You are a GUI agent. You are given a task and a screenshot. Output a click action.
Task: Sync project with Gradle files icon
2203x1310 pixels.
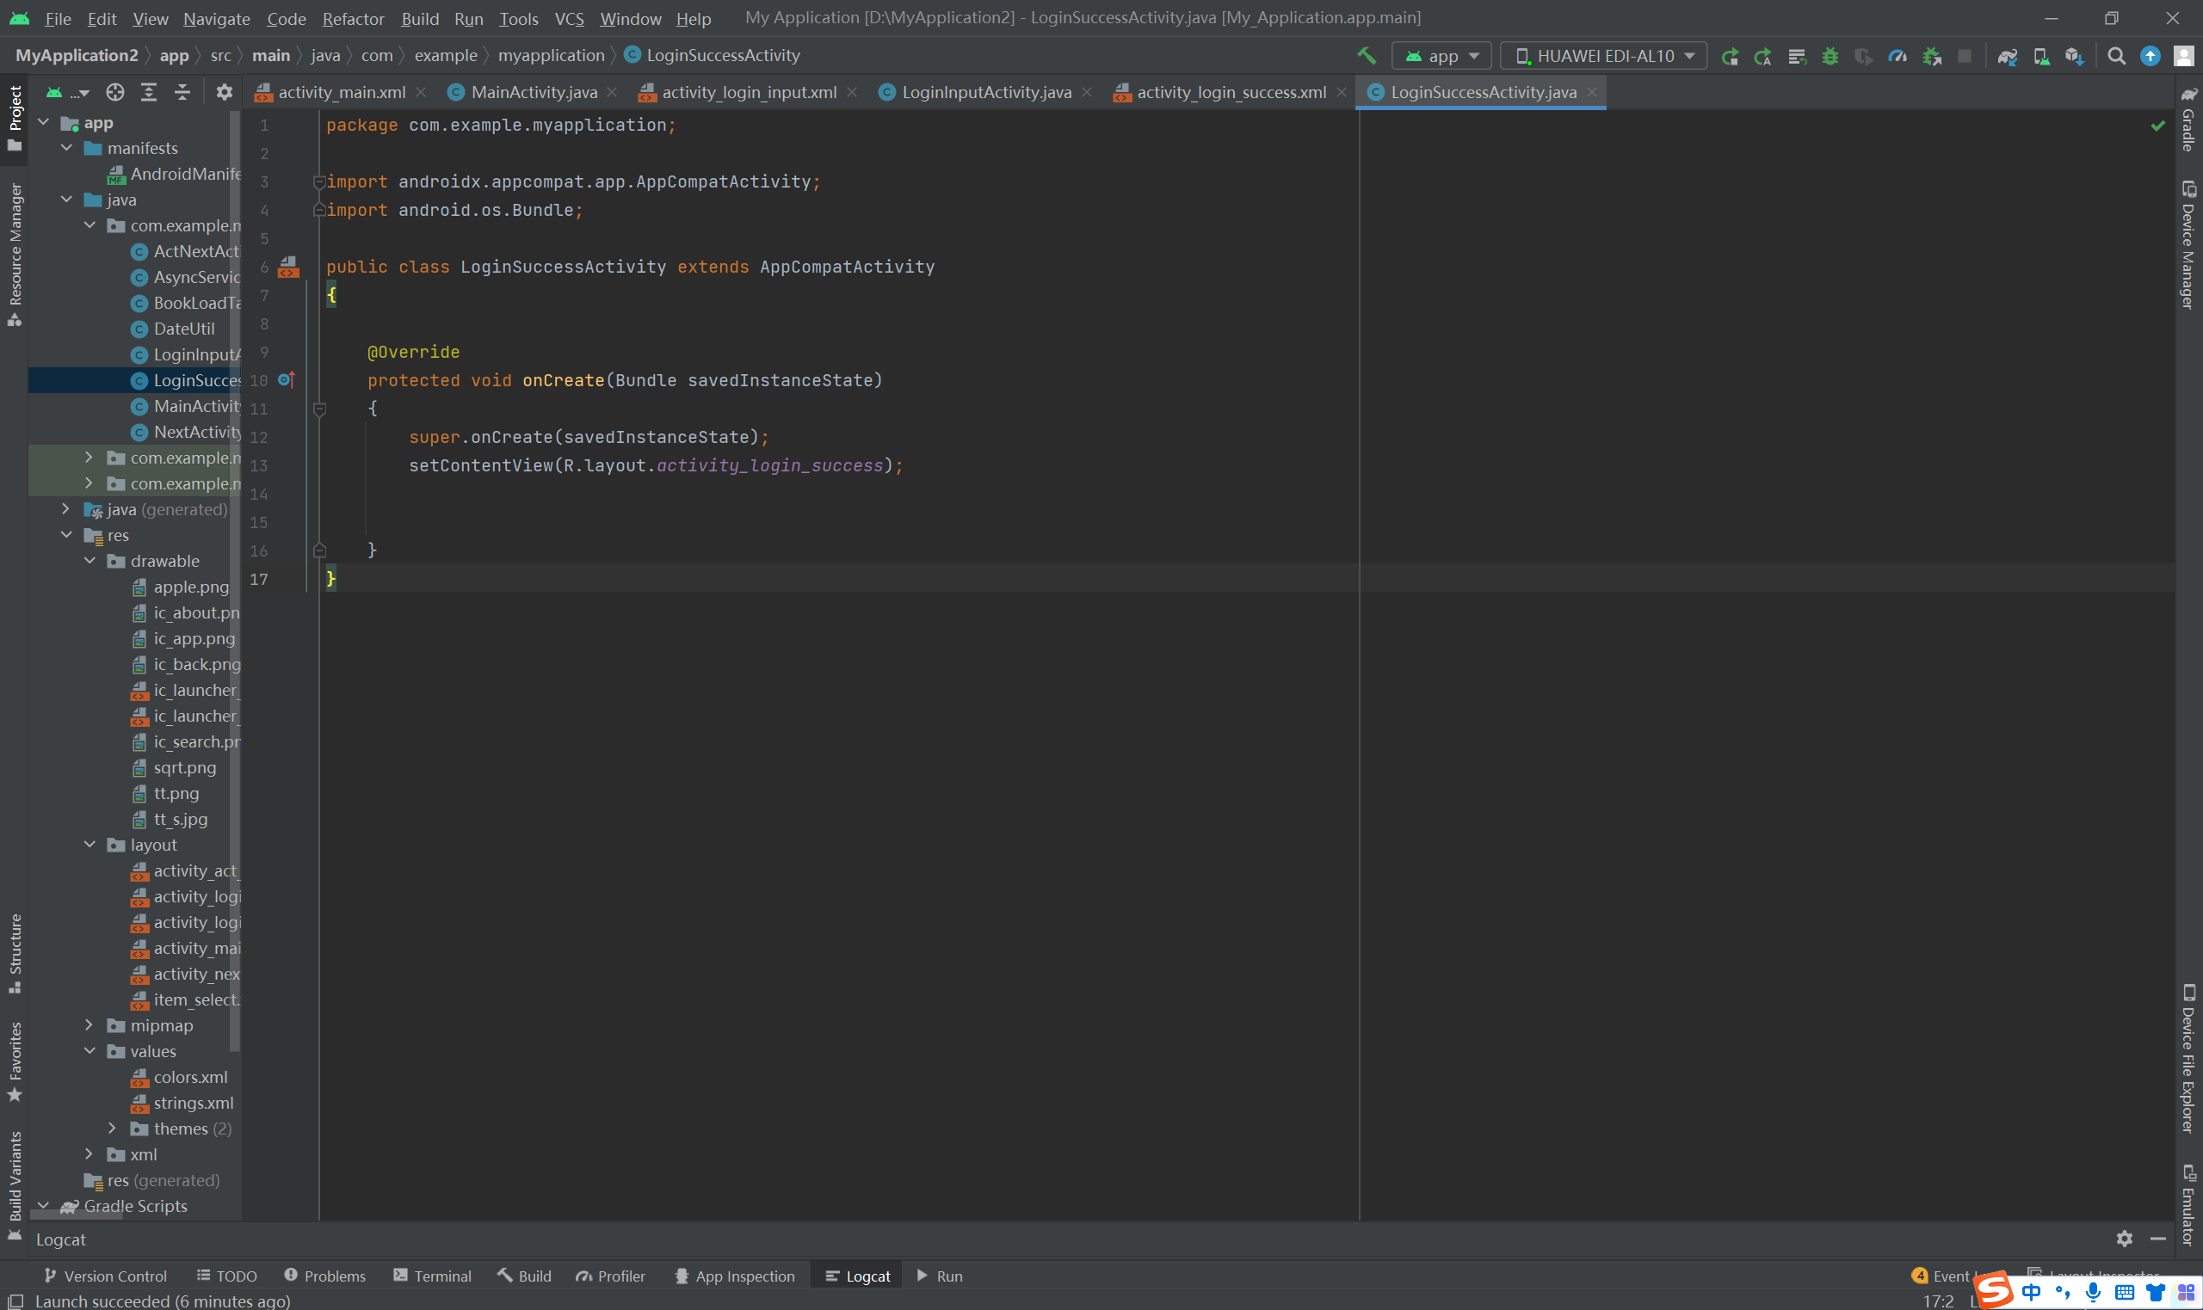click(2007, 56)
